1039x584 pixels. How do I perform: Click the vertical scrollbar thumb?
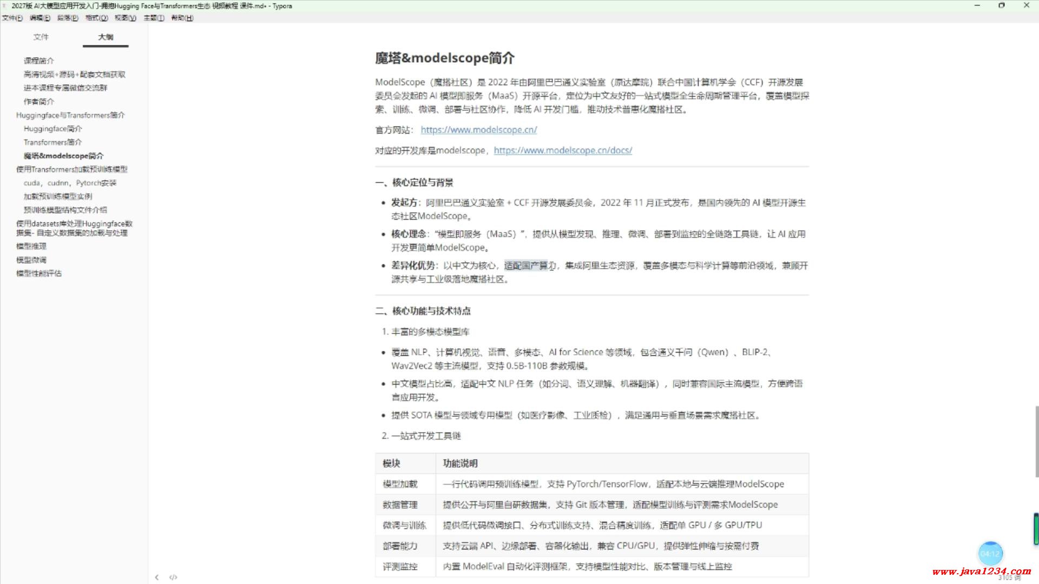point(1036,441)
